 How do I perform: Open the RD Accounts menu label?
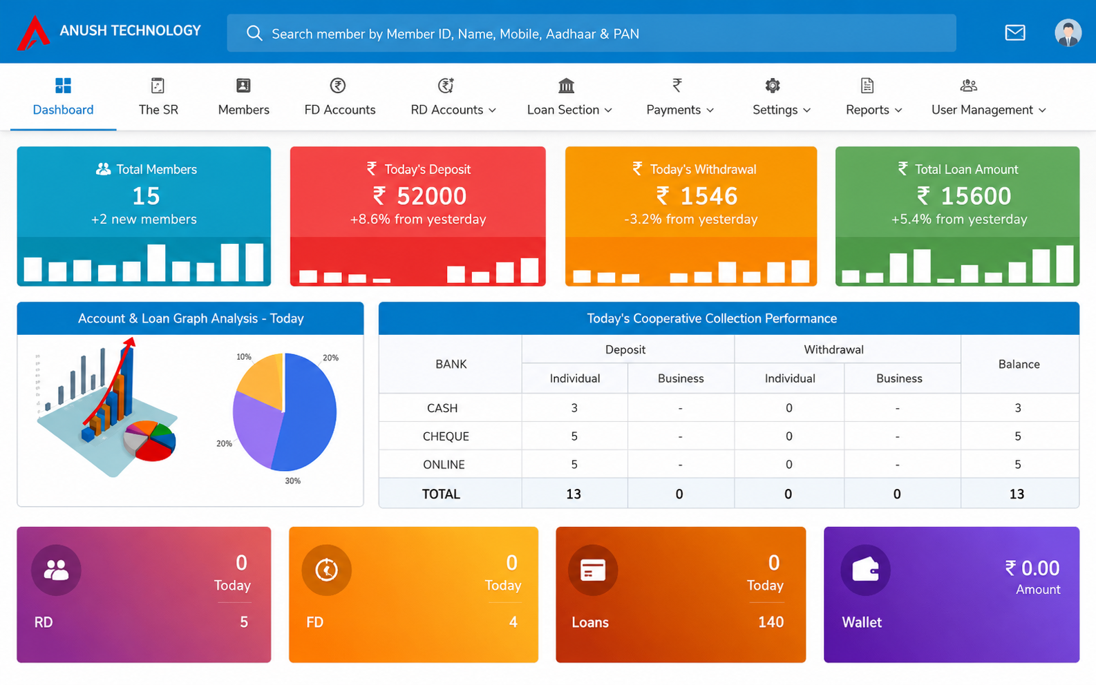(x=447, y=110)
